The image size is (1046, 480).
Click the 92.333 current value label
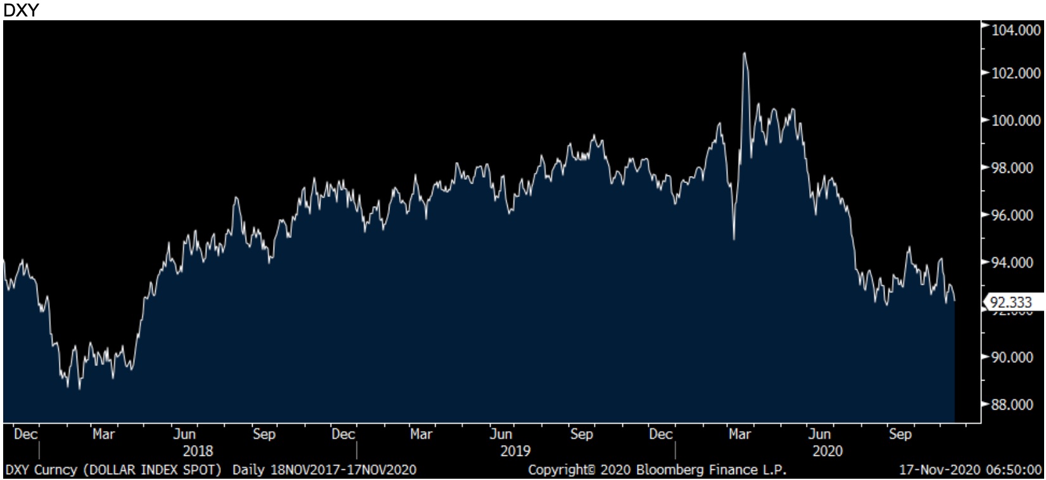coord(1011,303)
